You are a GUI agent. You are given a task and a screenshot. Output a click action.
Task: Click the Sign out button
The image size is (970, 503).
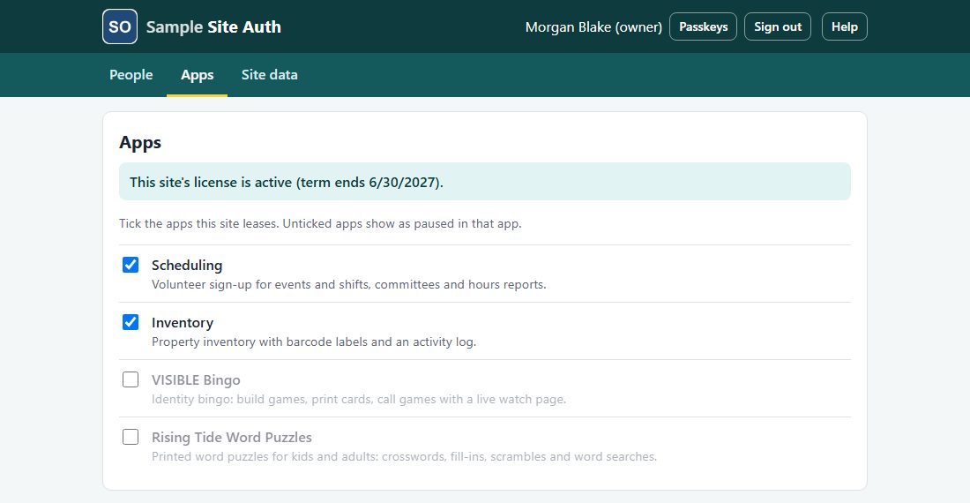778,26
